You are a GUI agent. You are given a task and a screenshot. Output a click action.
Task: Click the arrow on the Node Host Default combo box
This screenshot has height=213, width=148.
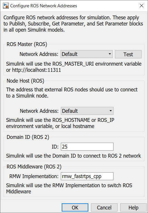(x=111, y=111)
